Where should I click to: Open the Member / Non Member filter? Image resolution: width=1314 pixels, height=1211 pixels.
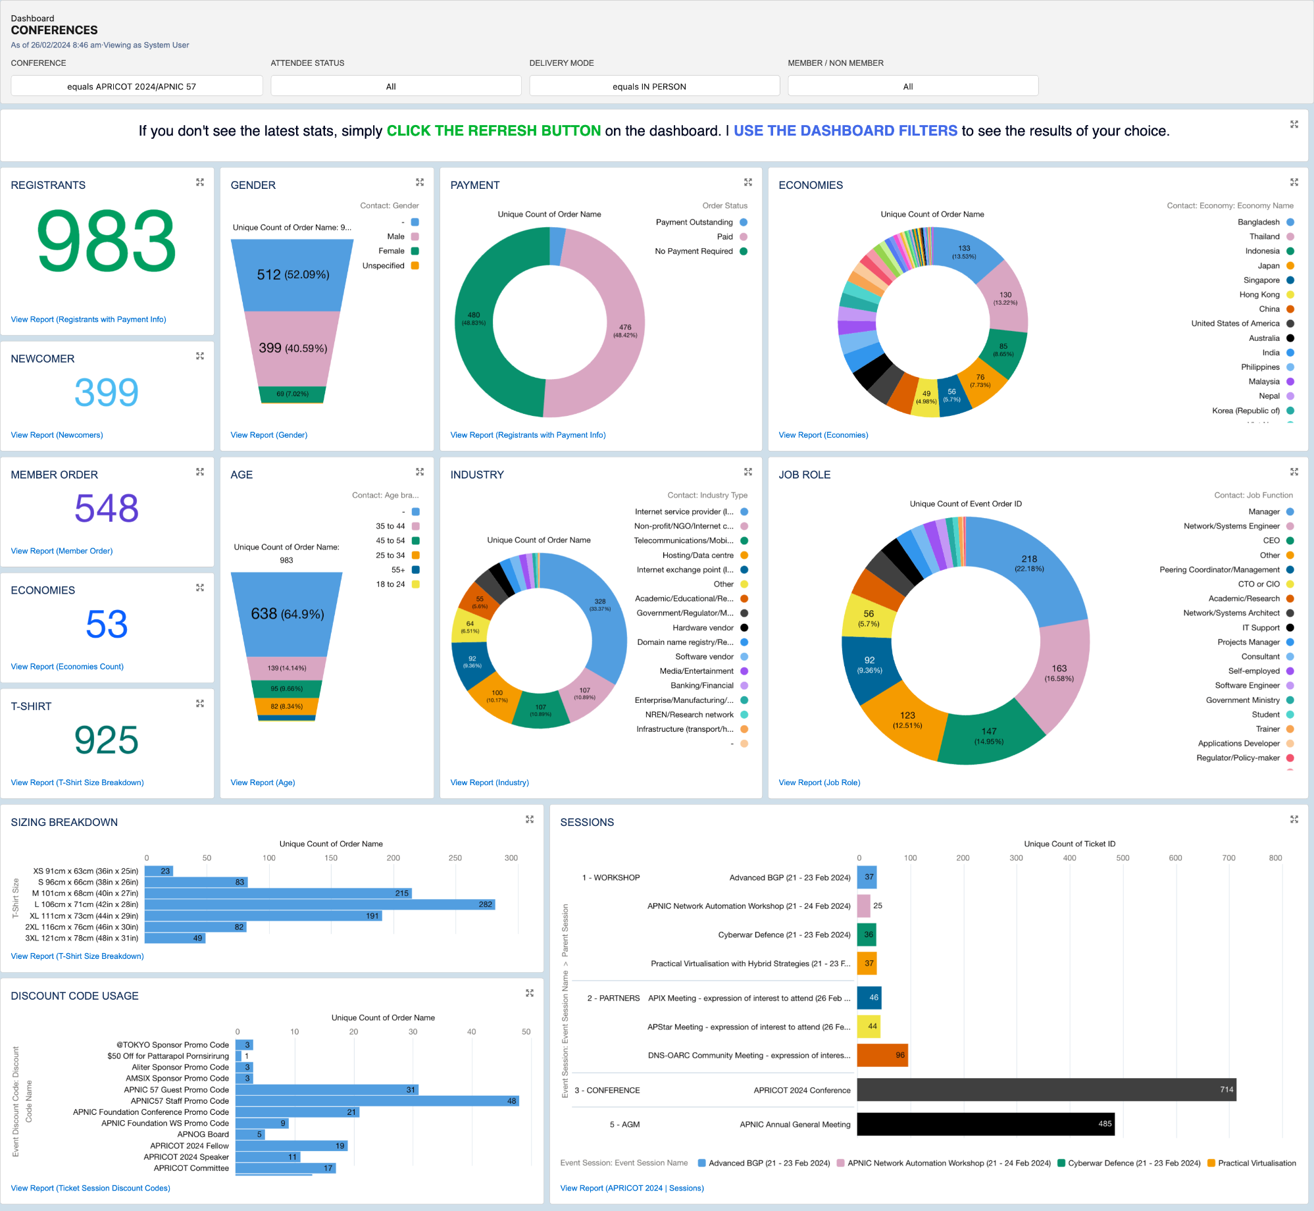[x=913, y=86]
